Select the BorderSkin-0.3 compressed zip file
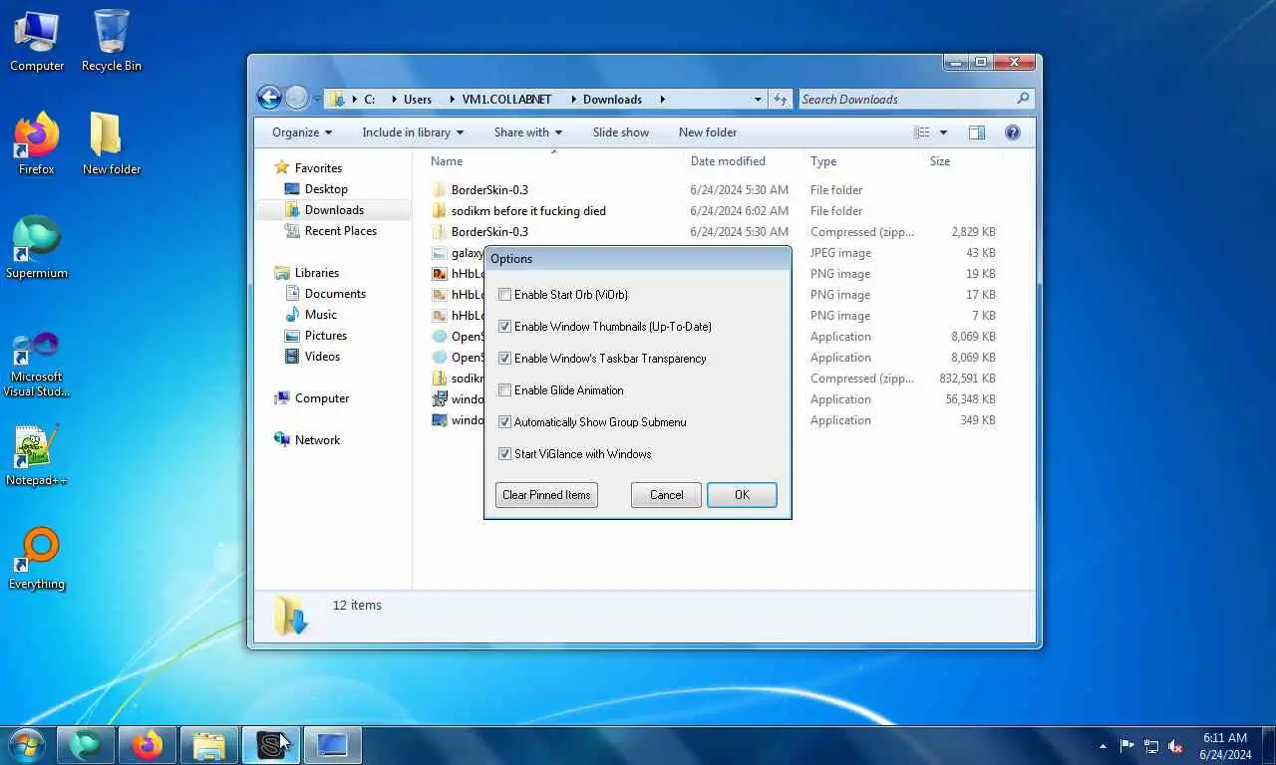1276x765 pixels. pos(489,232)
